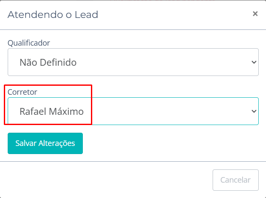Viewport: 266px width, 198px height.
Task: Click the Qualificador field label
Action: (29, 43)
